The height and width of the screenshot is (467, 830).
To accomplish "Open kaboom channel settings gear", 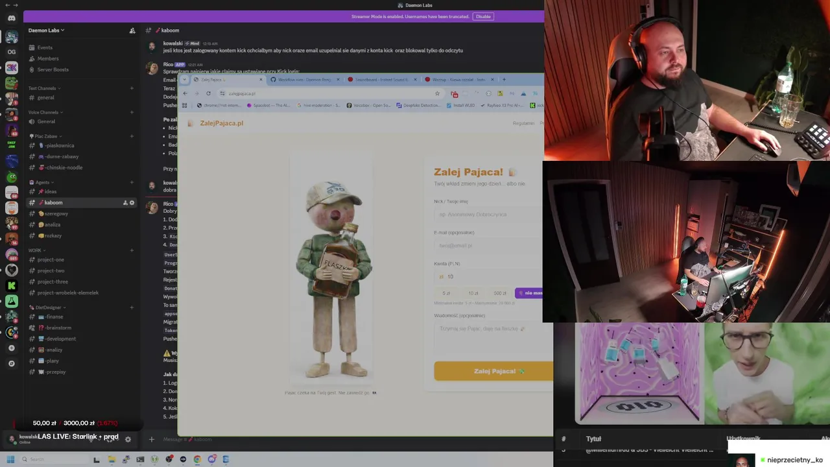I will [x=132, y=203].
